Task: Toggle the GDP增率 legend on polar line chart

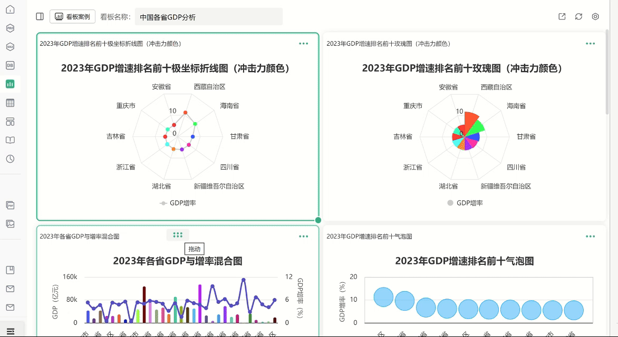Action: click(178, 202)
